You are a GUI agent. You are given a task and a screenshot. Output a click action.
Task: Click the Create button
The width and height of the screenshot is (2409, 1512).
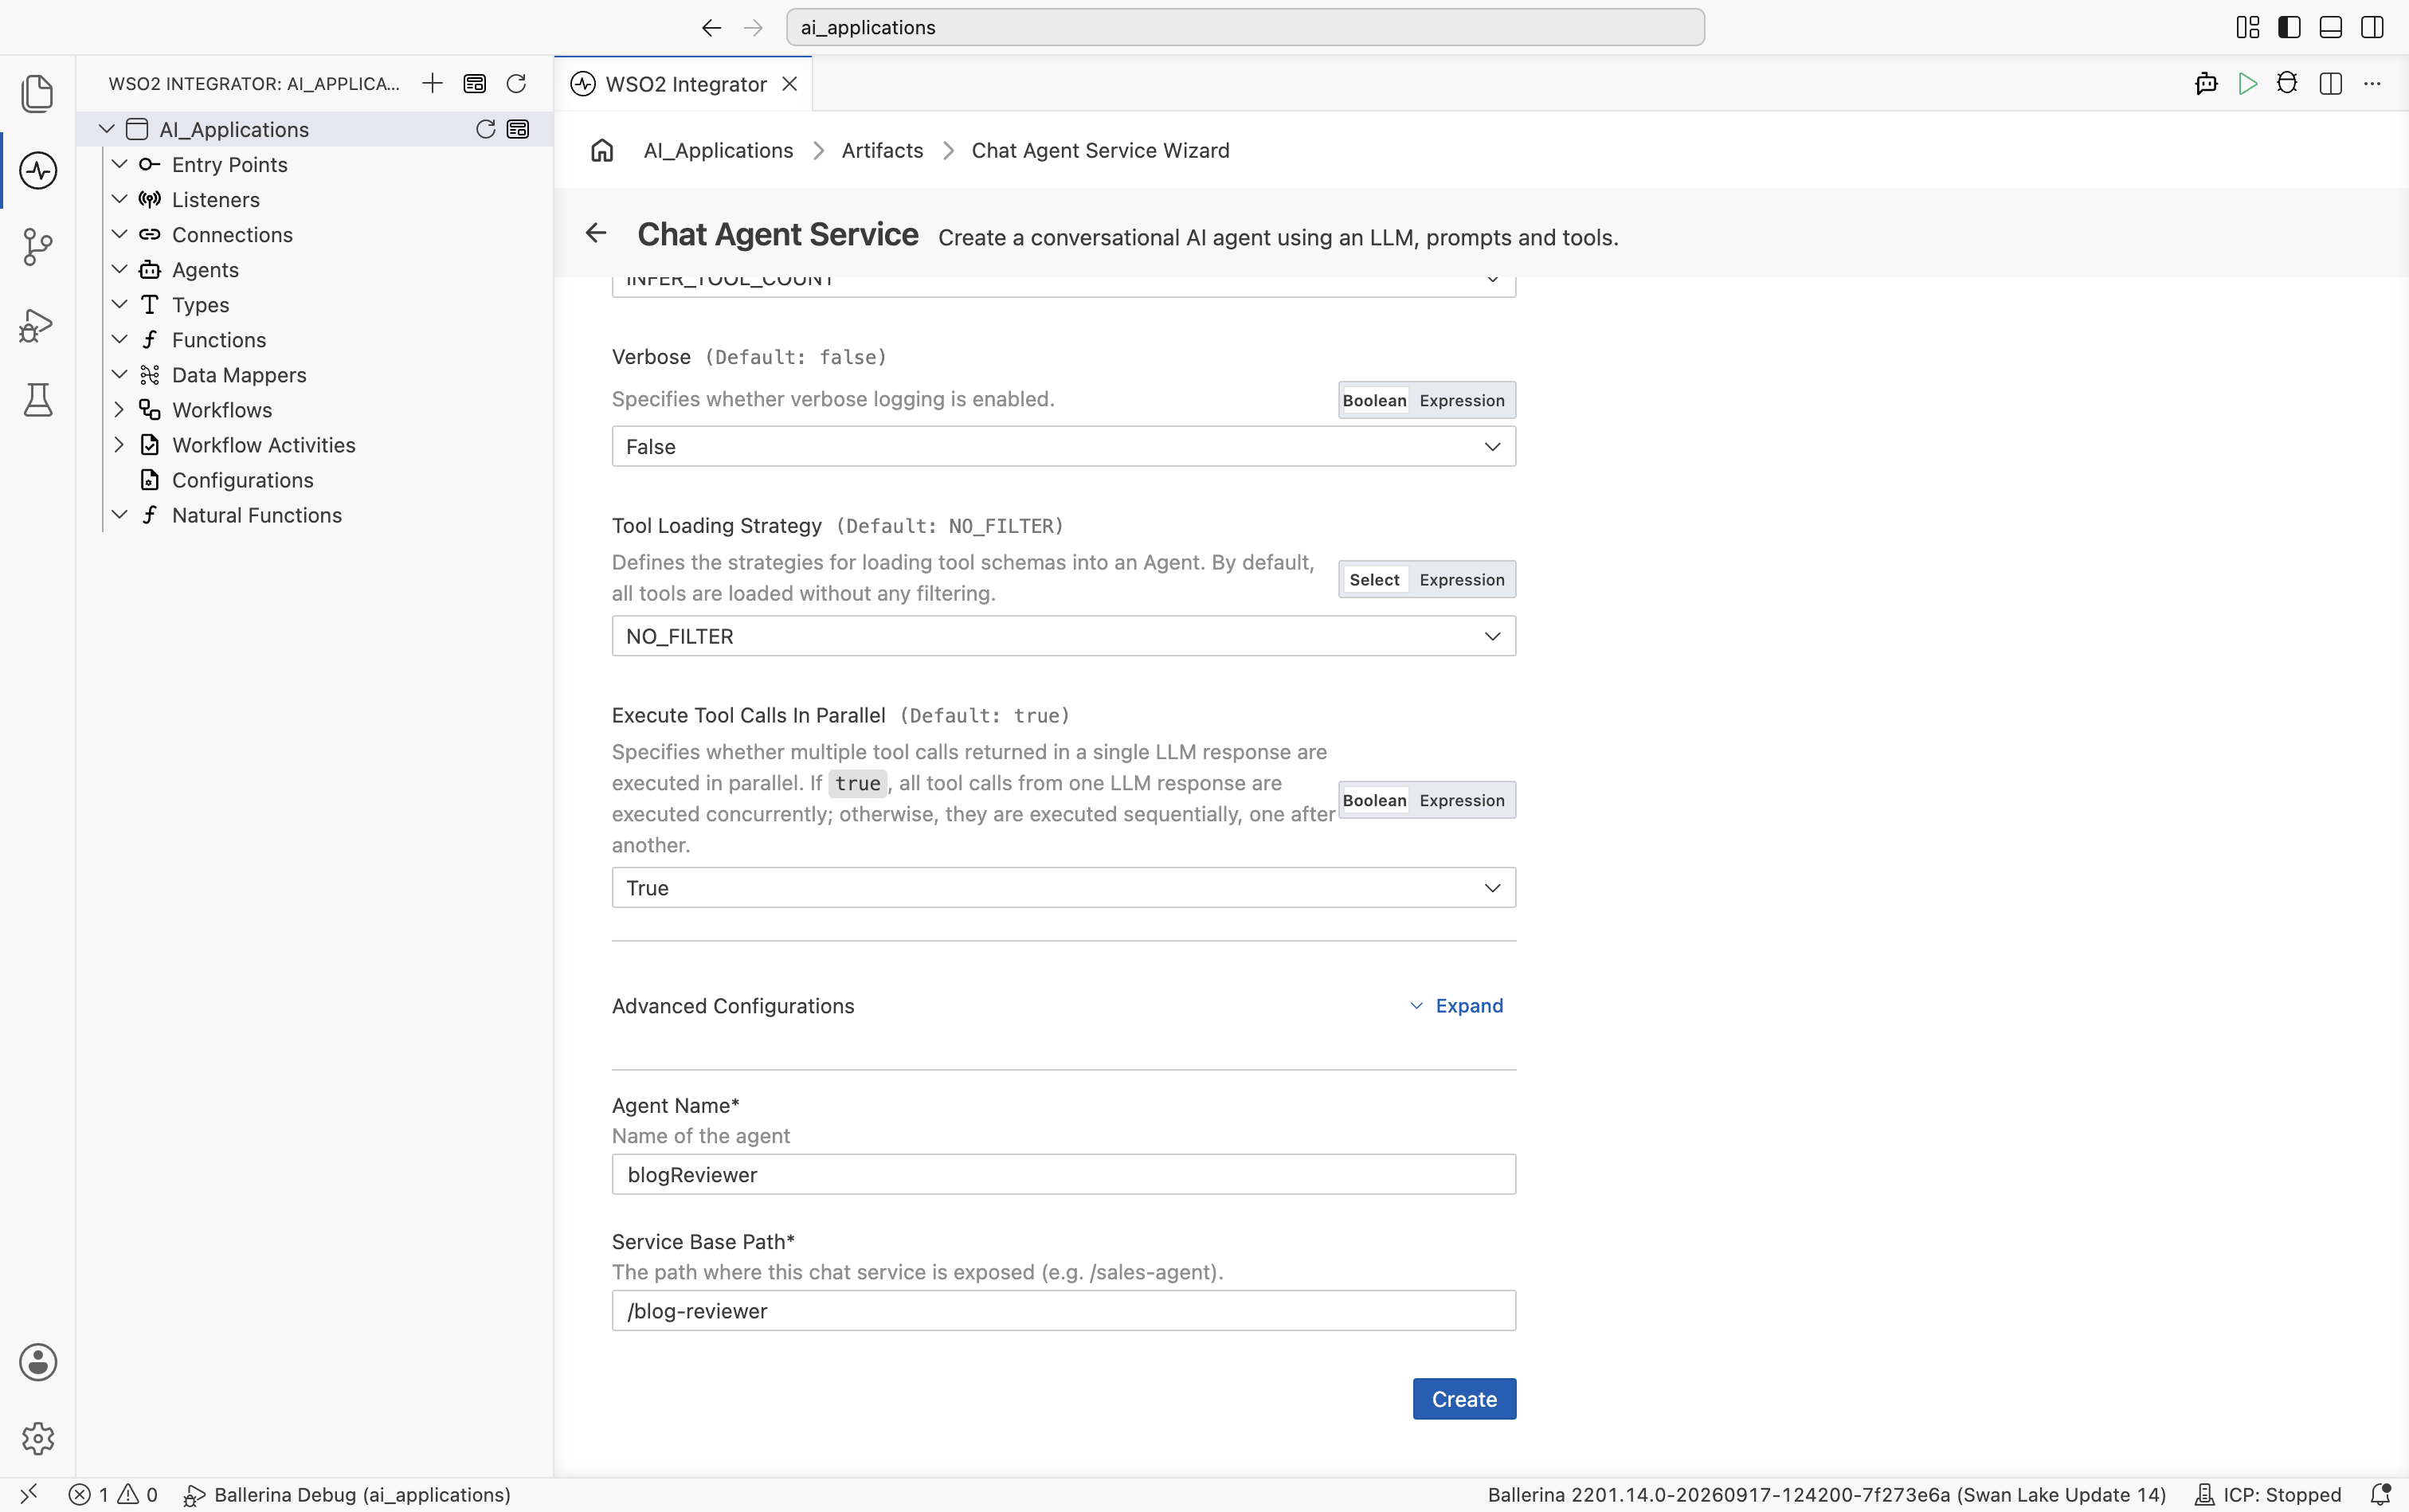pos(1464,1399)
